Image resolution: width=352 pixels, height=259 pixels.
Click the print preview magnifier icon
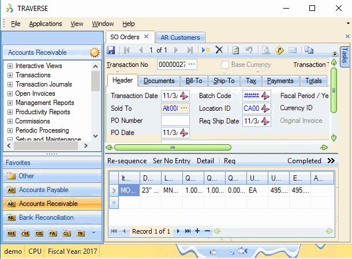[x=267, y=50]
